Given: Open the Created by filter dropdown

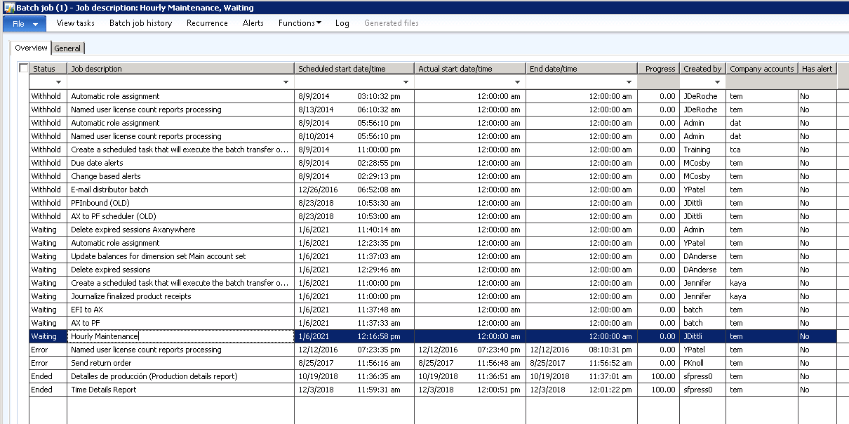Looking at the screenshot, I should point(718,82).
